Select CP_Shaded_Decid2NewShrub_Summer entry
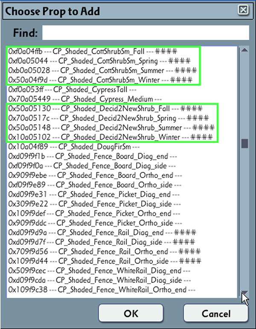The image size is (256, 329). [x=111, y=127]
